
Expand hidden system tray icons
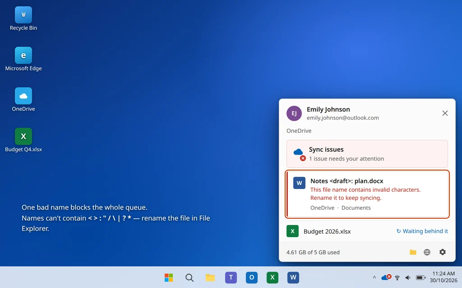click(374, 277)
